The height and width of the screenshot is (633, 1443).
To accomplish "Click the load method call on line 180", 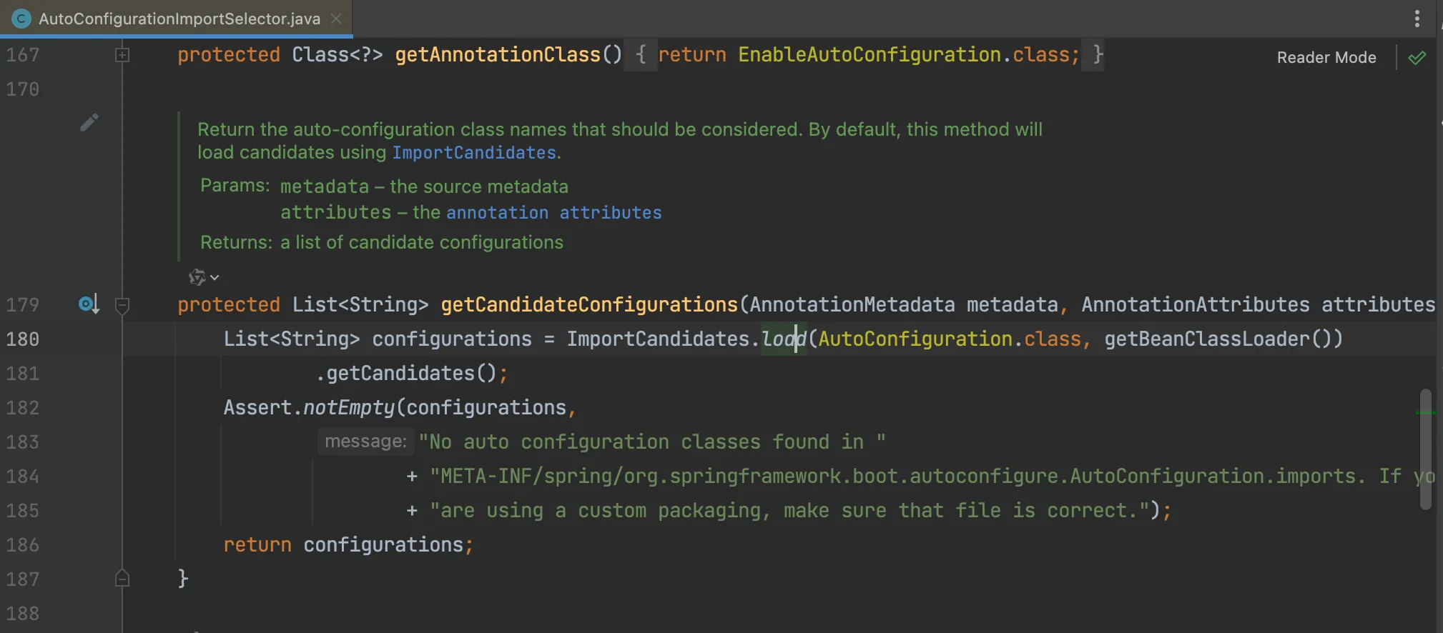I will pos(783,339).
